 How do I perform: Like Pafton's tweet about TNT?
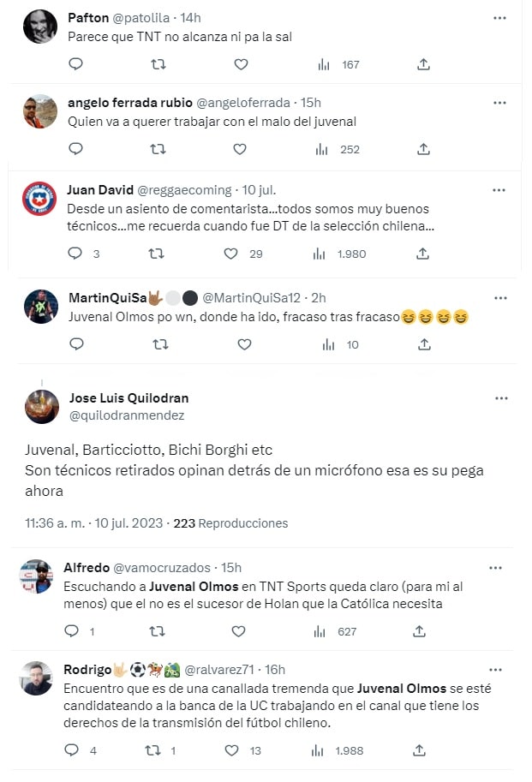pyautogui.click(x=241, y=64)
